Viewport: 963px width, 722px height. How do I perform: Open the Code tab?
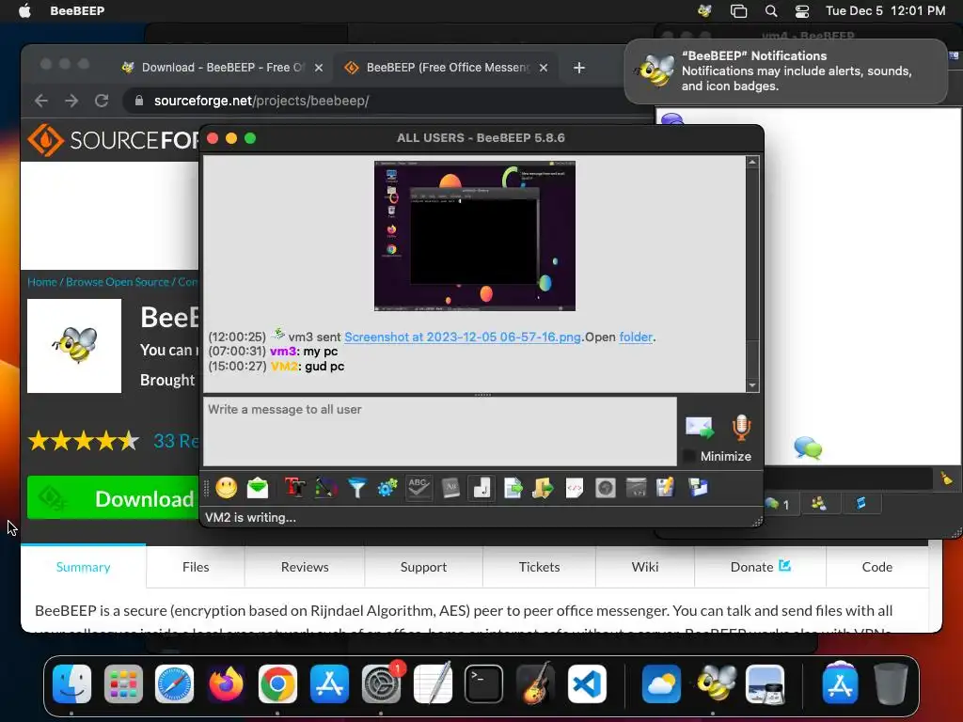(877, 567)
